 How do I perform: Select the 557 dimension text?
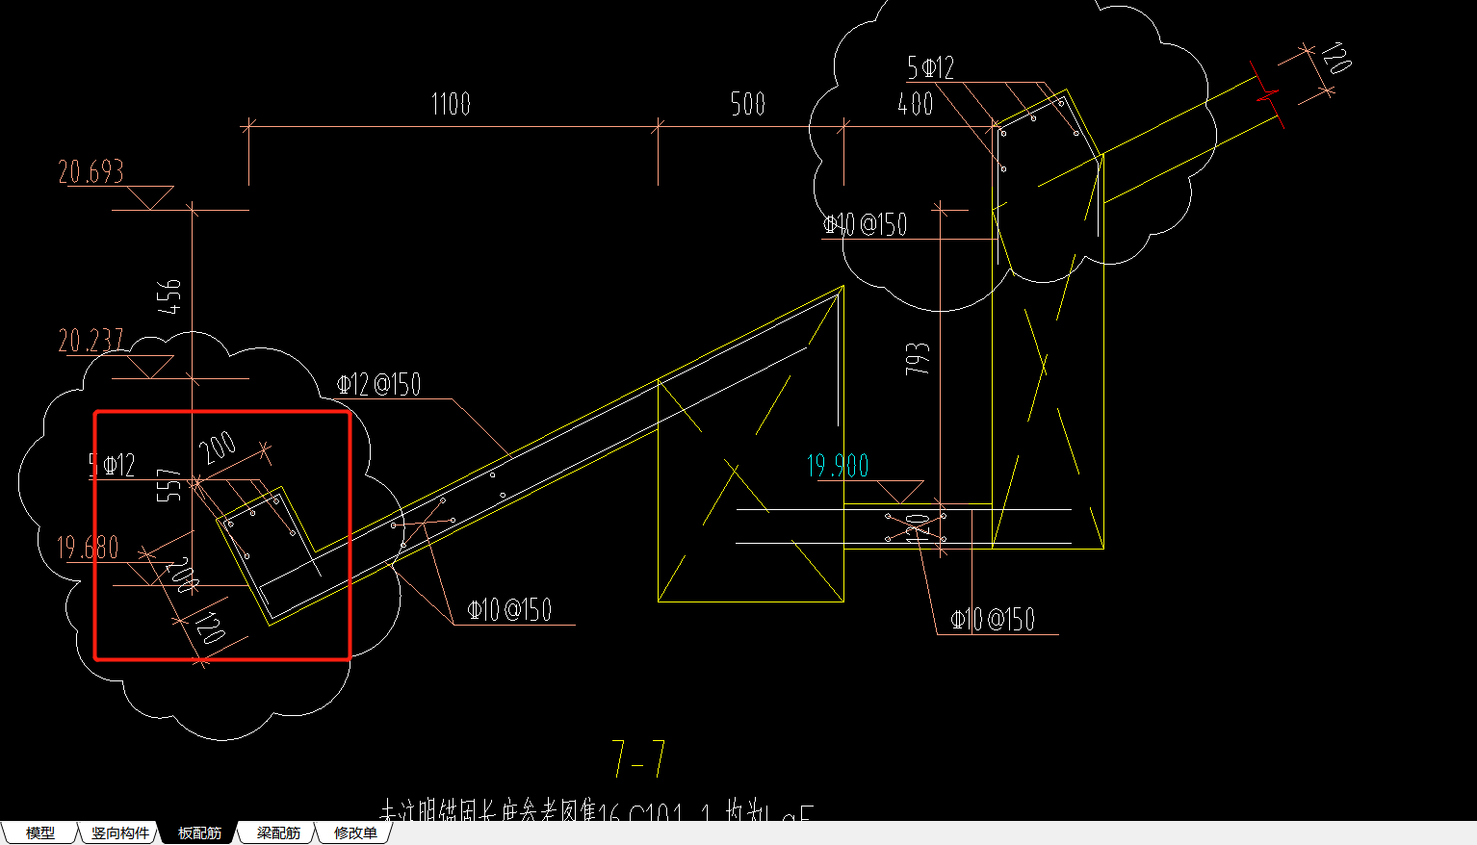tap(168, 485)
